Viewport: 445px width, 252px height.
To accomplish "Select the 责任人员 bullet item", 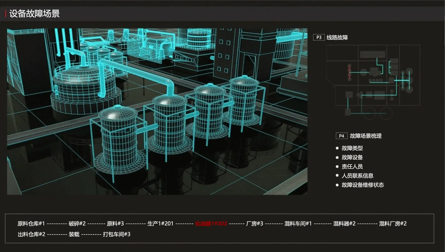I will click(352, 167).
